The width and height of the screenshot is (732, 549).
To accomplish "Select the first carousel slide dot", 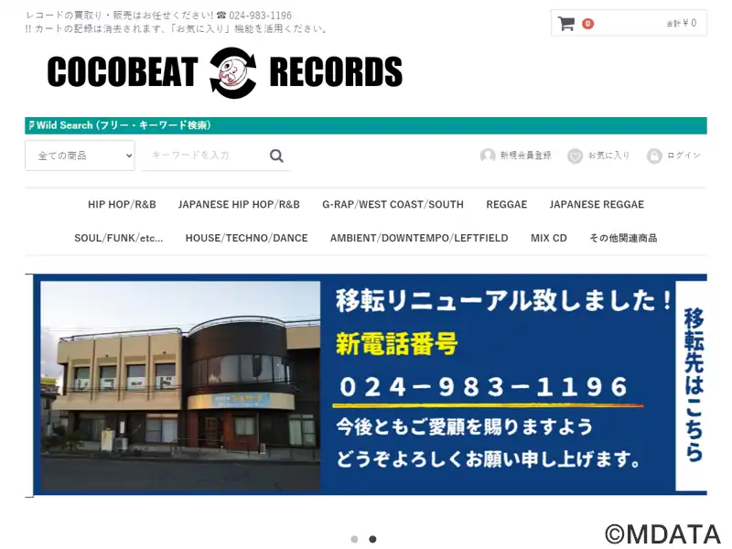I will pos(354,539).
